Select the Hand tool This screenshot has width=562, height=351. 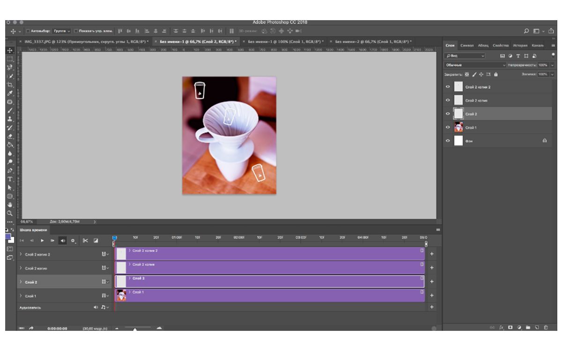(10, 205)
